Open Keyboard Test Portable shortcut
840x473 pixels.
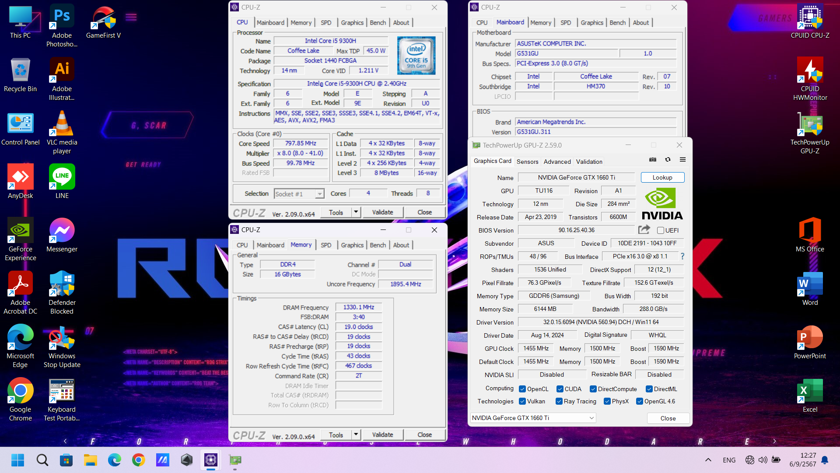62,399
